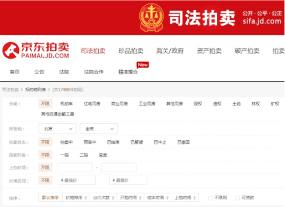Screen dimensions: 285x207
Task: Open the 珍品拍卖 navigation tab
Action: click(131, 51)
